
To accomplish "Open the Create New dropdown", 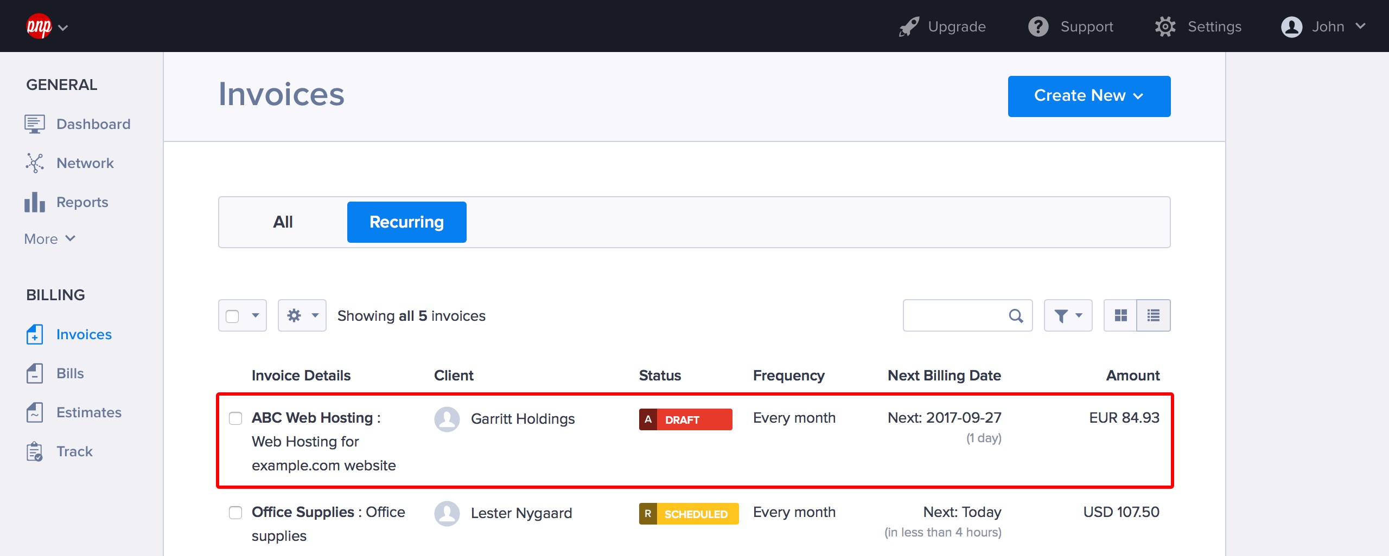I will coord(1089,96).
